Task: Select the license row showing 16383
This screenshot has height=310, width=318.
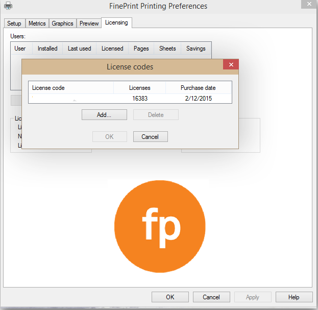Action: [130, 99]
